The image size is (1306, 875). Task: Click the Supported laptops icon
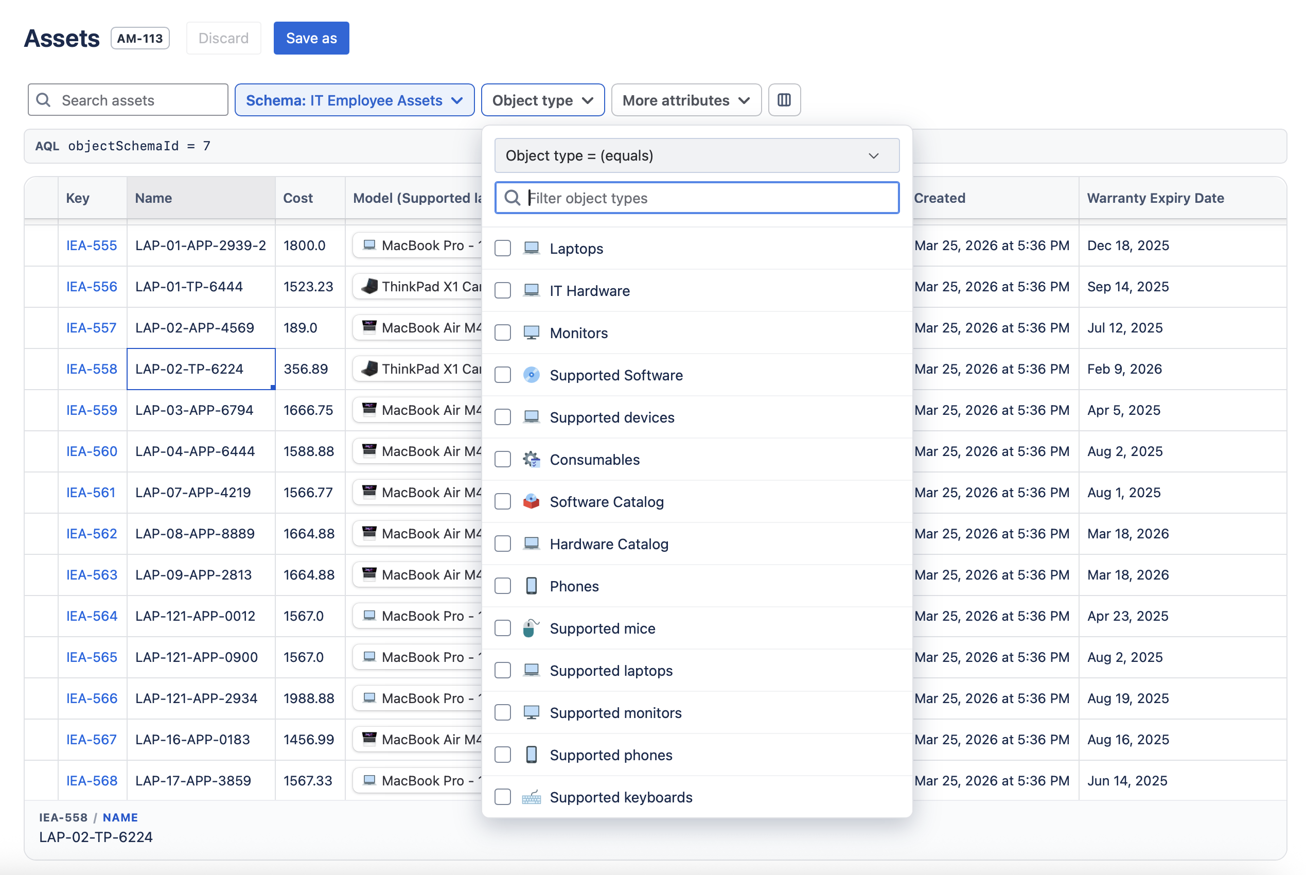click(x=531, y=670)
